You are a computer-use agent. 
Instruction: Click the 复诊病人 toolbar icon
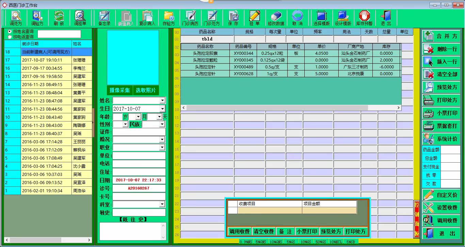click(x=147, y=18)
